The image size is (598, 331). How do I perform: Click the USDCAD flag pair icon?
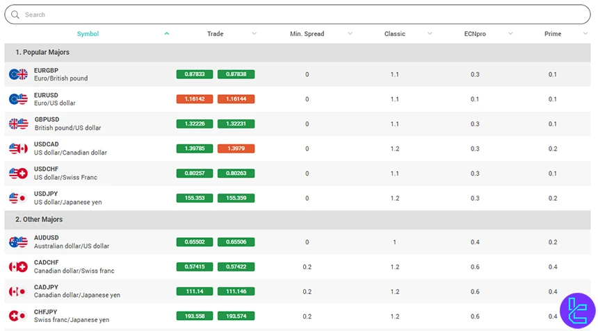[18, 148]
